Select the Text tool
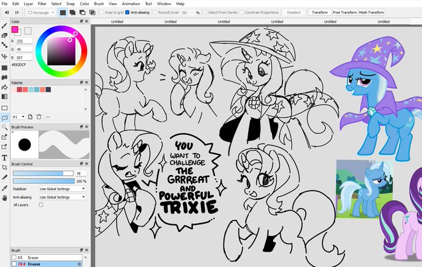Image resolution: width=422 pixels, height=267 pixels. (4, 158)
